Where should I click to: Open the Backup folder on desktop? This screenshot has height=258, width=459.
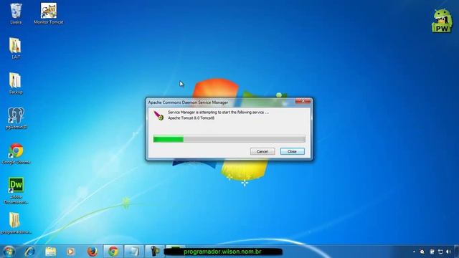(x=16, y=83)
